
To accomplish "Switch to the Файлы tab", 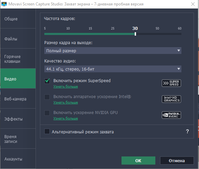I will click(x=18, y=39).
